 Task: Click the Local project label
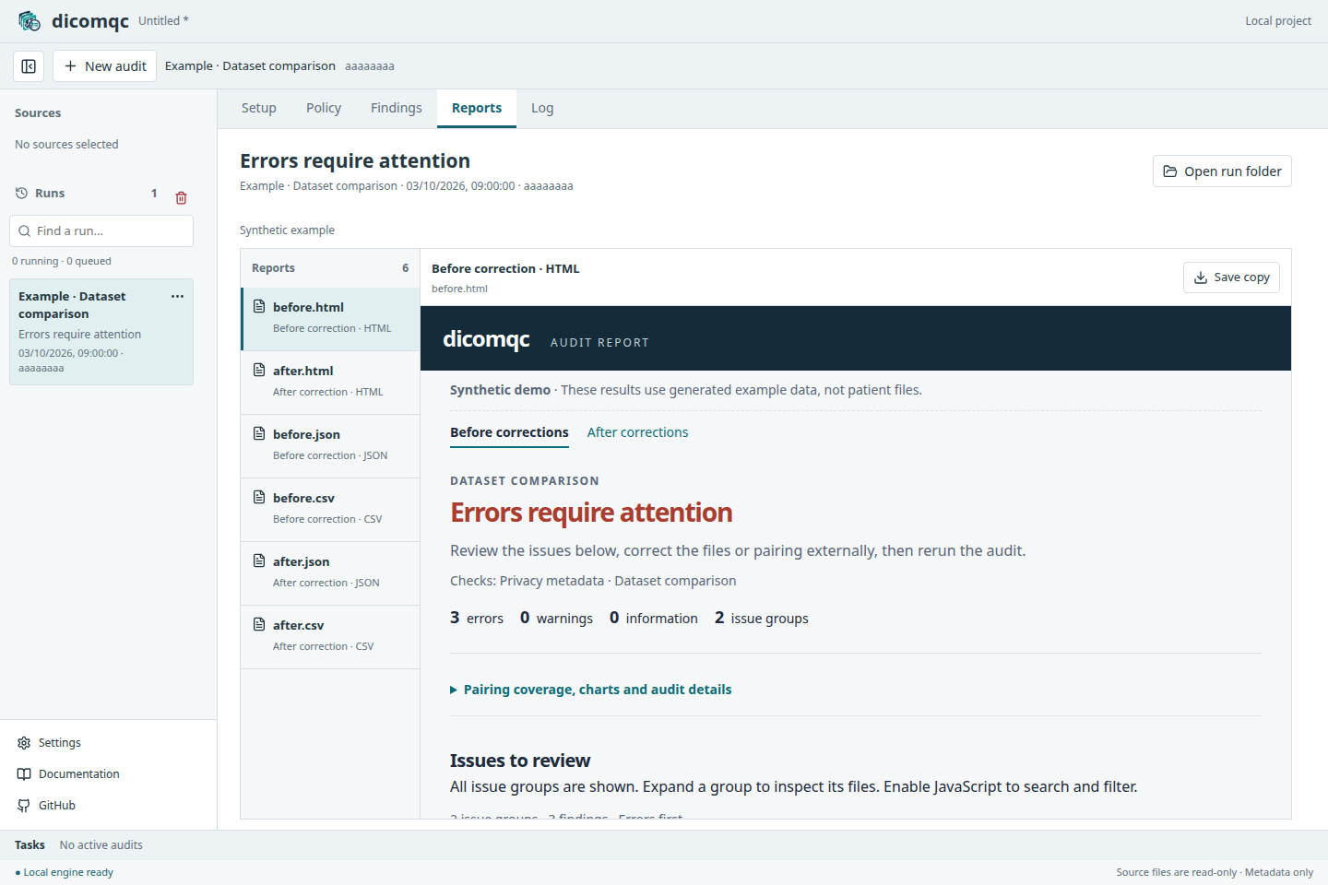pos(1278,21)
